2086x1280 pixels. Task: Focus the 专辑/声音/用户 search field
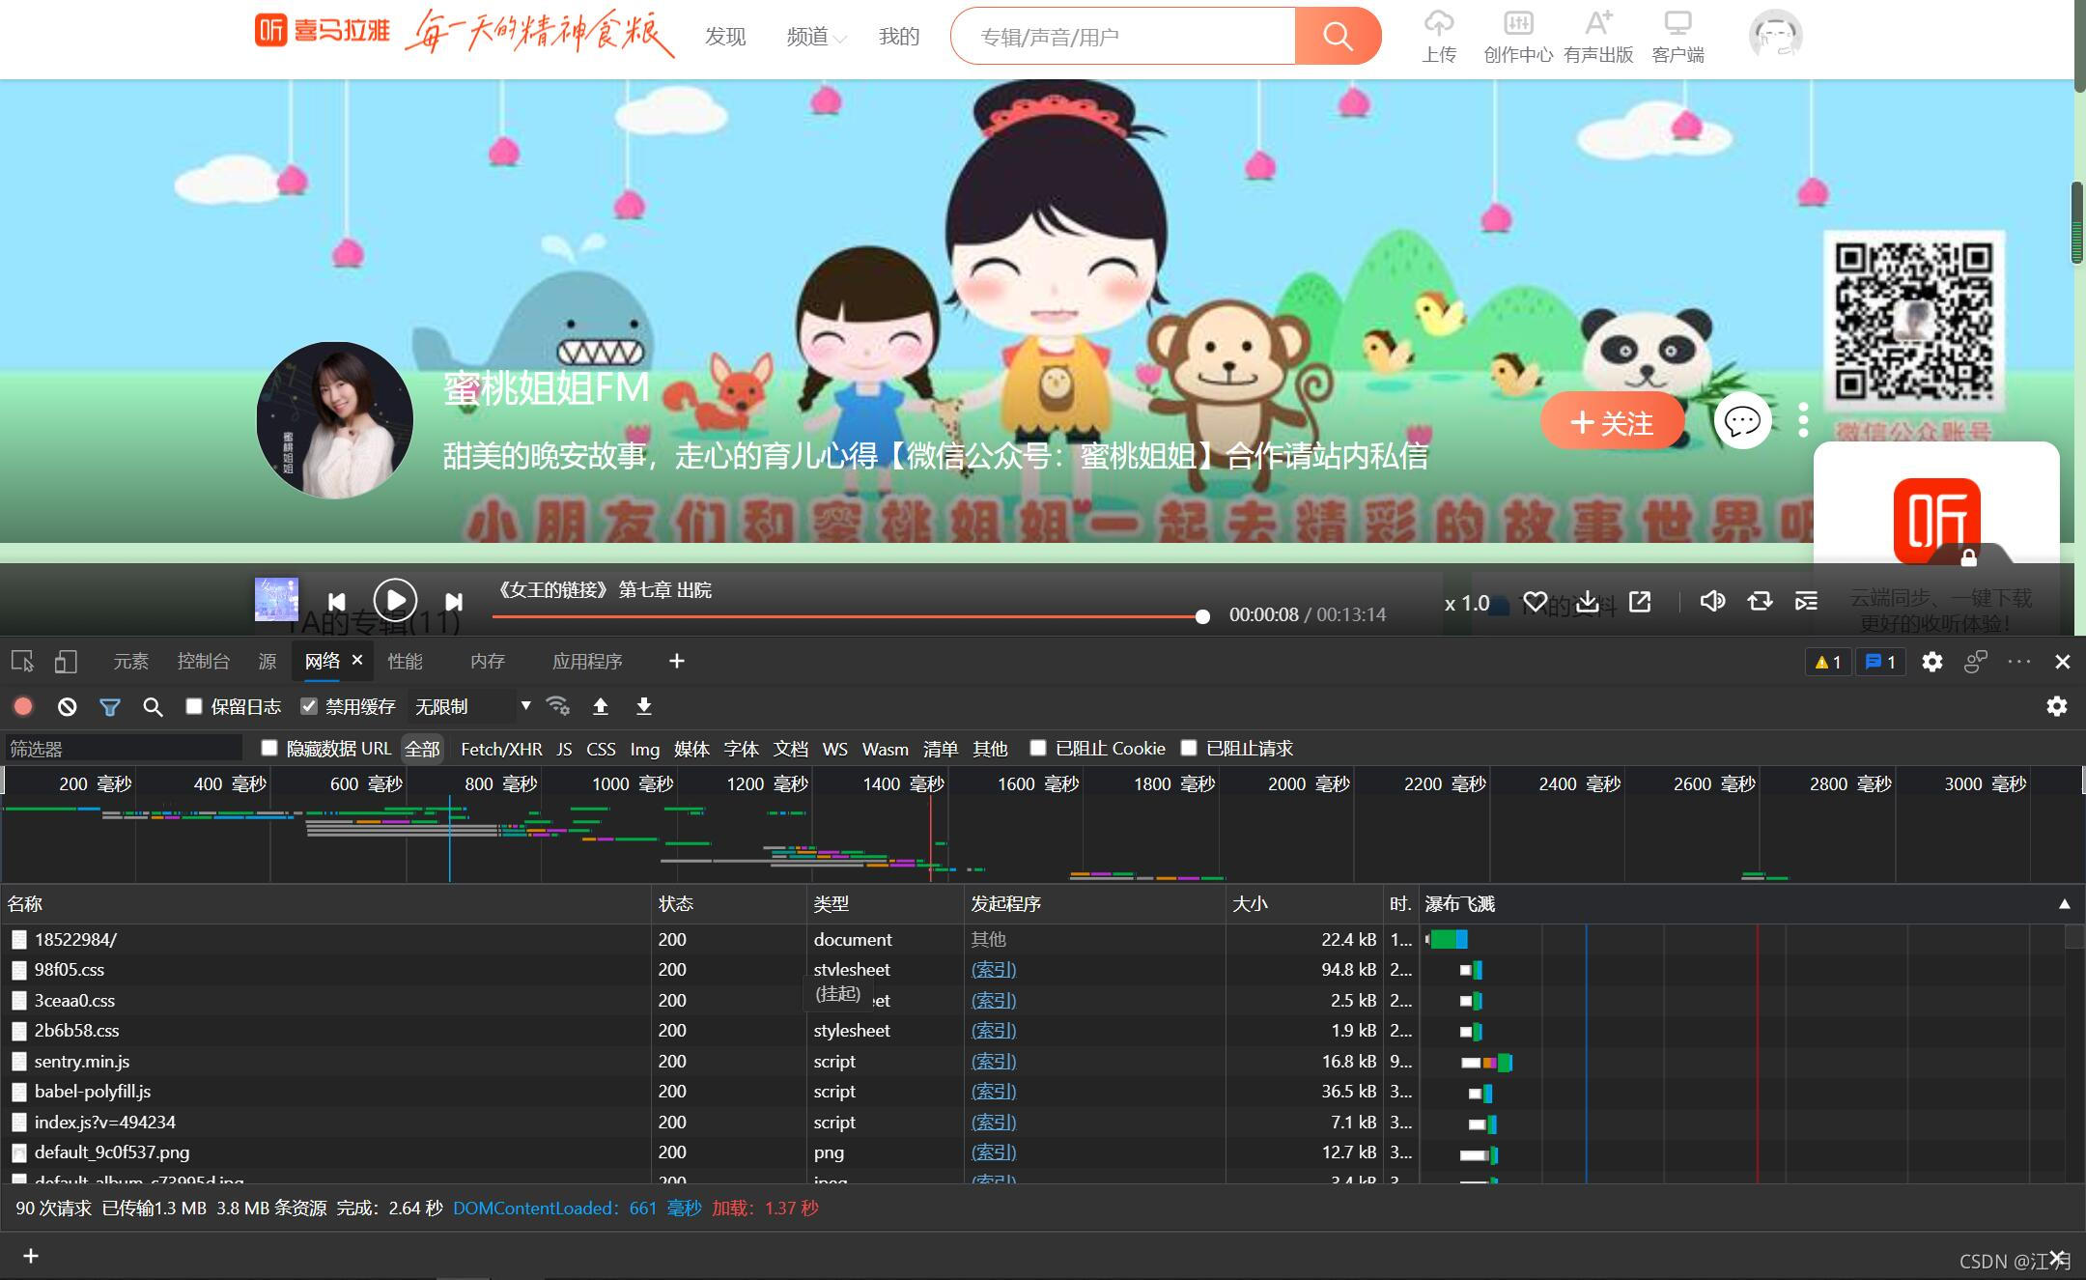1123,37
